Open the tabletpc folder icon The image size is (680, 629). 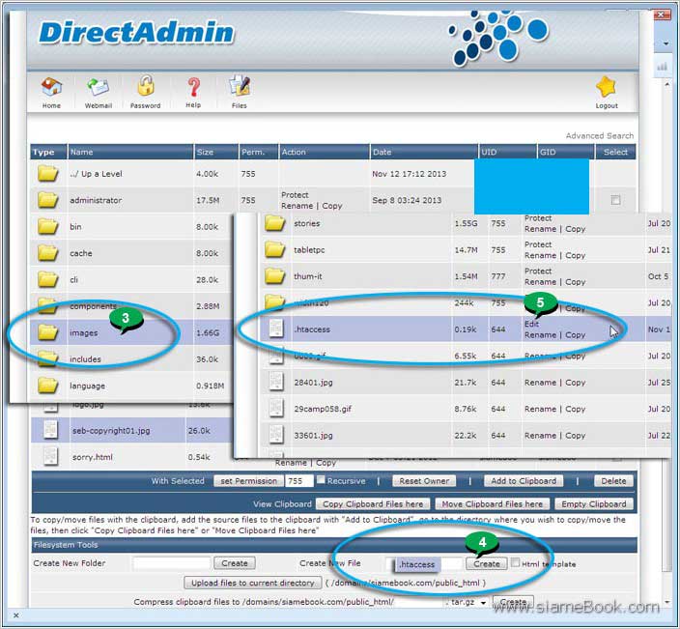point(275,249)
